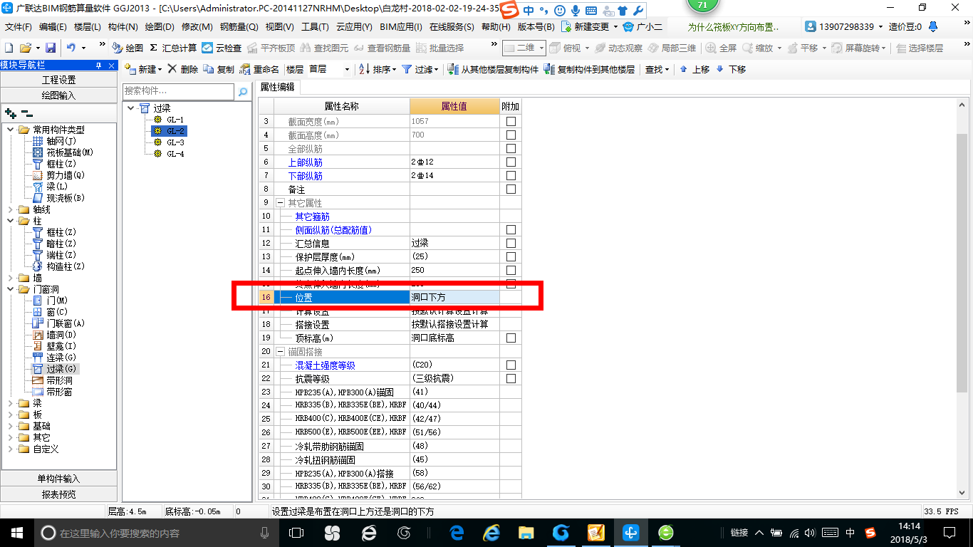Click the 单构件输入 module button

tap(58, 479)
